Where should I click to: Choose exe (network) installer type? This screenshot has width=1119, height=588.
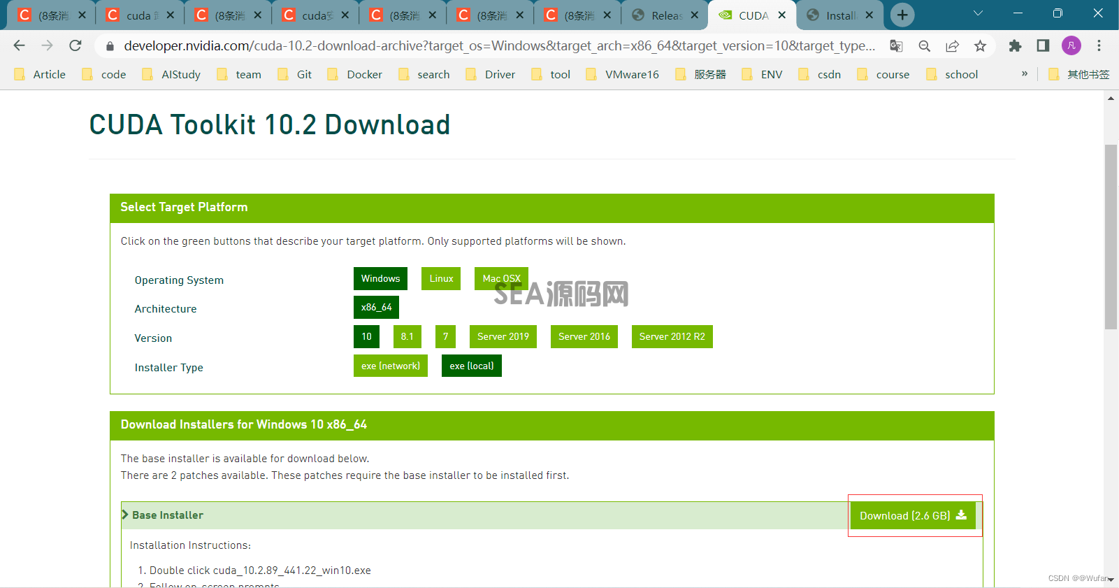tap(391, 366)
